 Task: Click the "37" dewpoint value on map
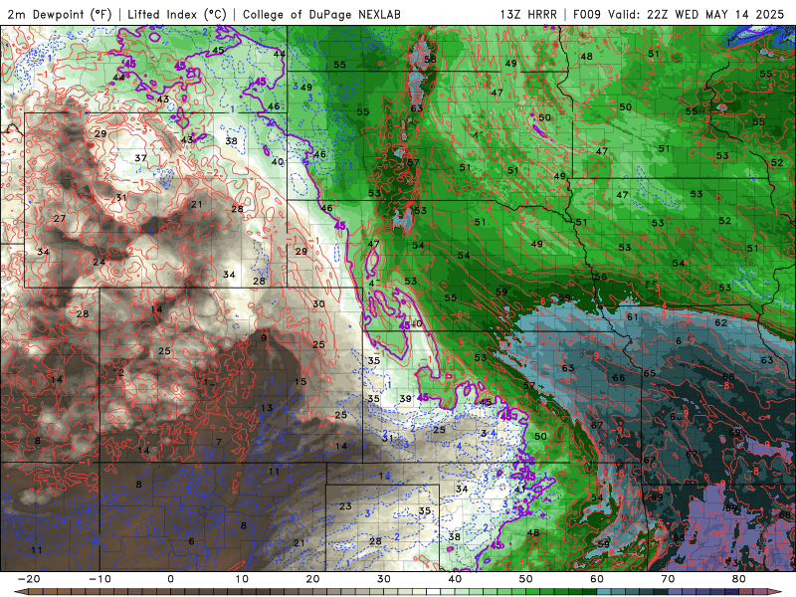click(x=140, y=158)
